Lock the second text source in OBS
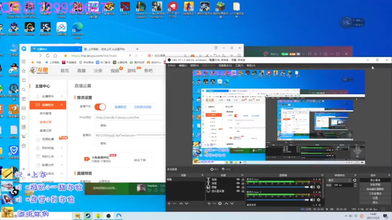Viewport: 392px width, 220px height. 243,183
